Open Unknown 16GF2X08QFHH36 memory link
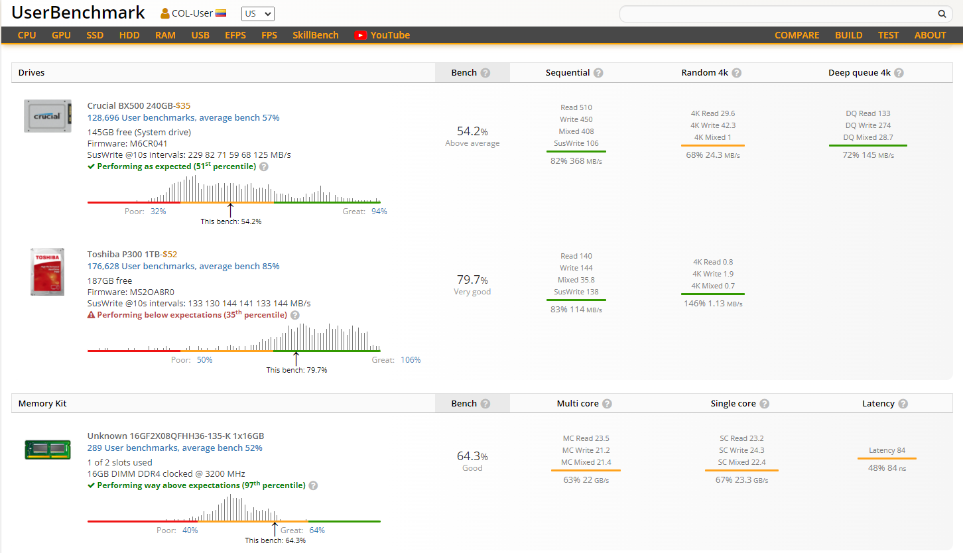This screenshot has width=963, height=553. click(176, 436)
